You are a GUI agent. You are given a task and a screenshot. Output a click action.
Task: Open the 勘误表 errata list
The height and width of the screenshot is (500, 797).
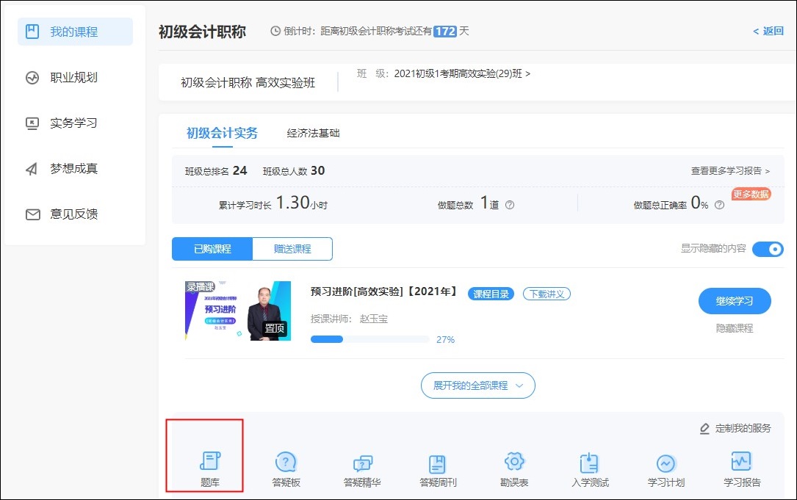(513, 466)
